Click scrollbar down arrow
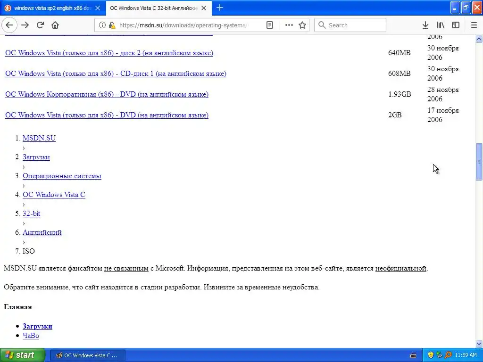Viewport: 483px width, 362px height. pyautogui.click(x=479, y=344)
